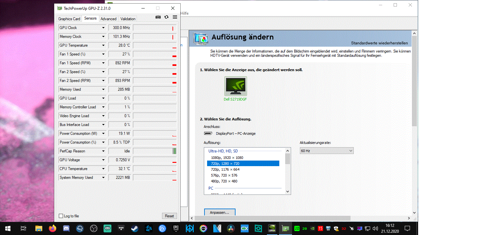The image size is (490, 235).
Task: Open the volume tray icon
Action: tap(375, 228)
